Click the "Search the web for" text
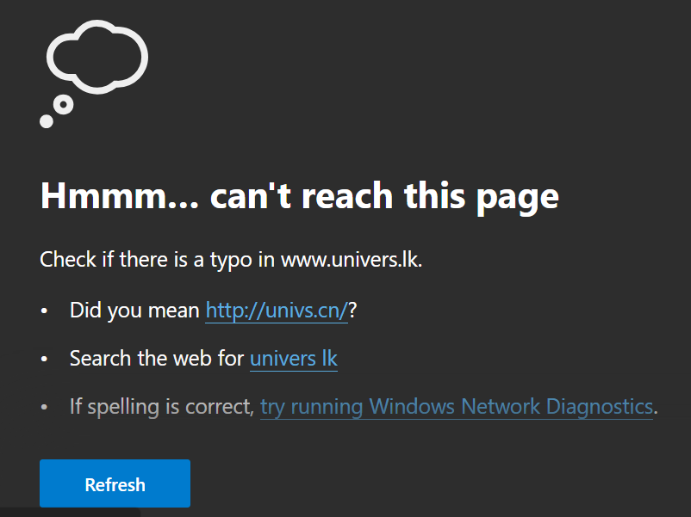The width and height of the screenshot is (691, 517). [x=157, y=359]
